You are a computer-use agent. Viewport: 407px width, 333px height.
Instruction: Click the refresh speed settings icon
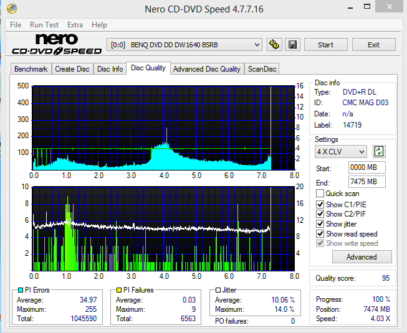tap(379, 151)
